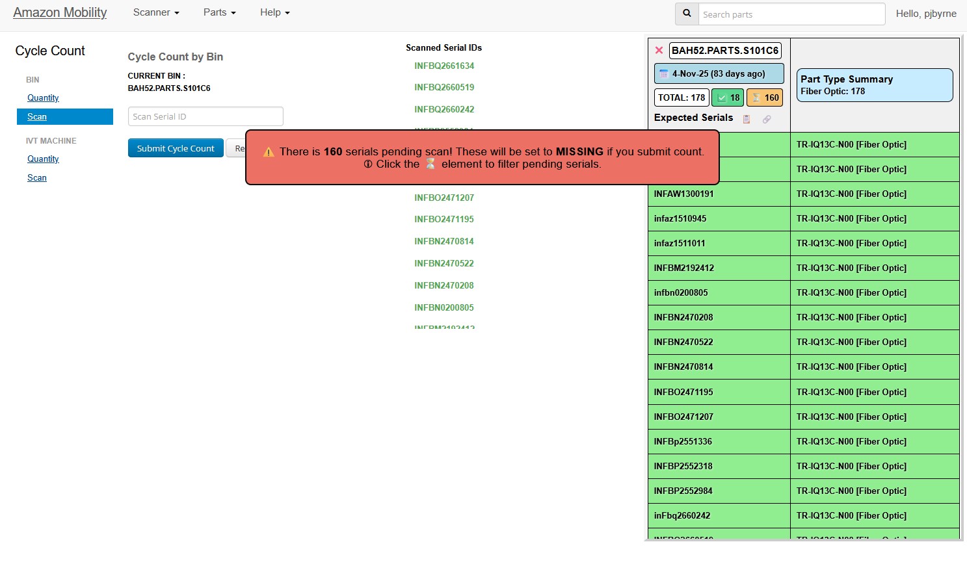Select Scan under IVT MACHINE
This screenshot has height=581, width=967.
37,177
